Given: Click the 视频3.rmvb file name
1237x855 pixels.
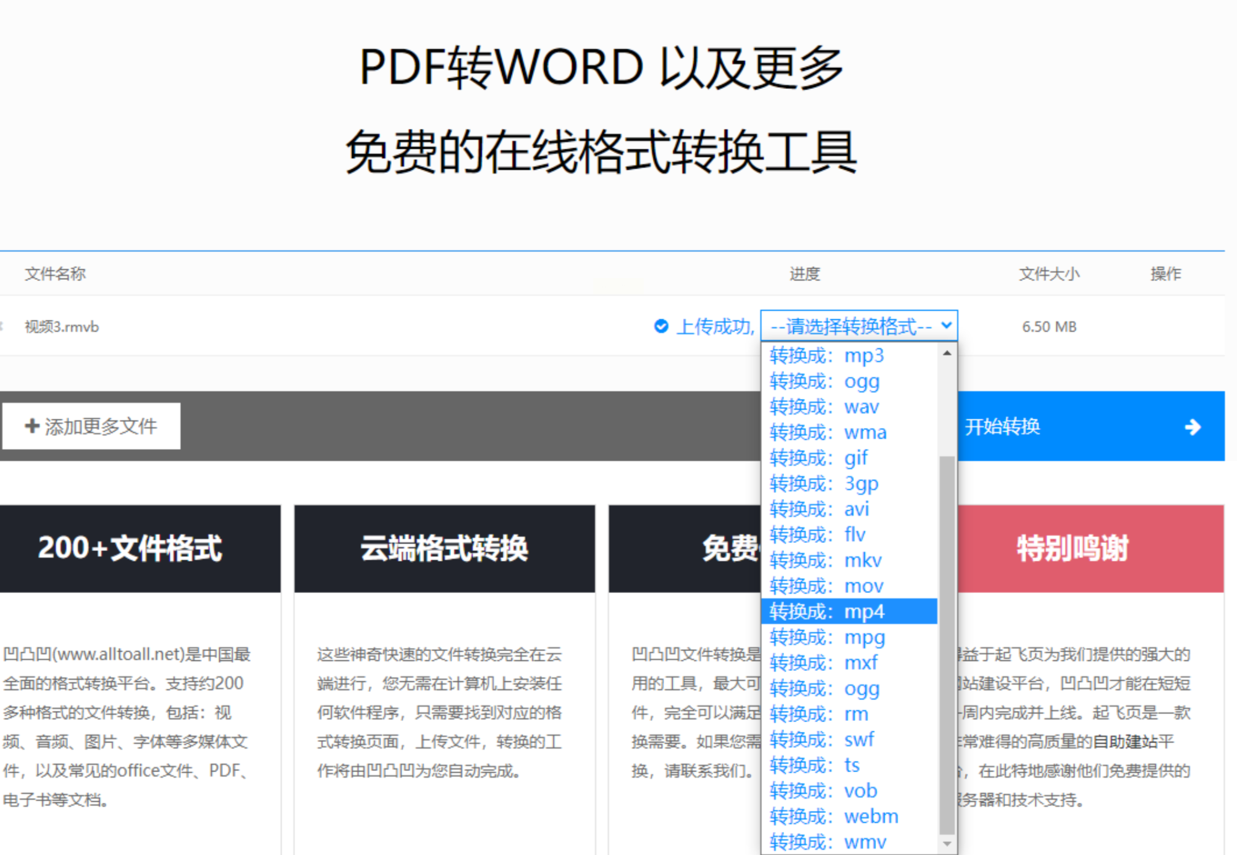Looking at the screenshot, I should click(62, 327).
